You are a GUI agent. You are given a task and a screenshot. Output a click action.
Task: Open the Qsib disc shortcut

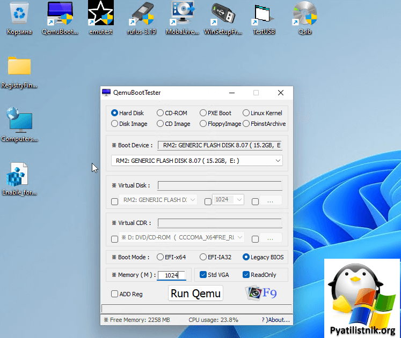pyautogui.click(x=304, y=18)
